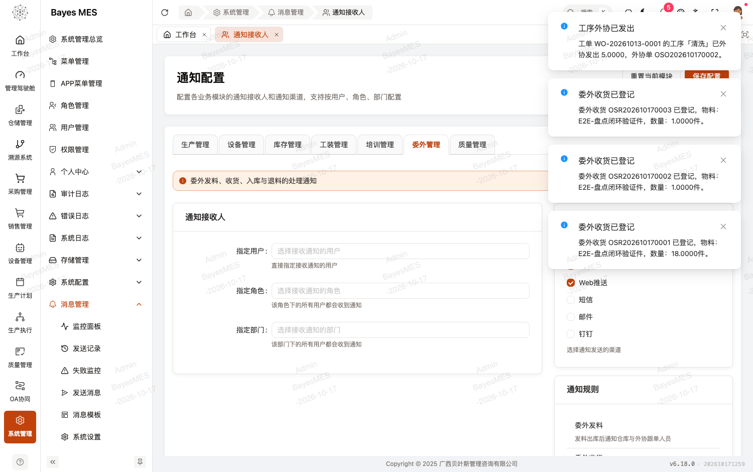This screenshot has width=753, height=472.
Task: Open 发送记录 in the sidebar menu
Action: coord(95,348)
